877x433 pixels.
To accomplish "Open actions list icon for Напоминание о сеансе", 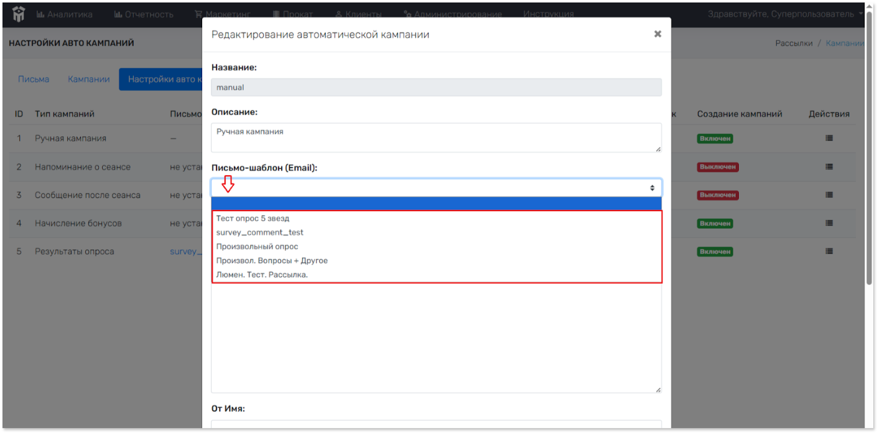I will pyautogui.click(x=829, y=167).
